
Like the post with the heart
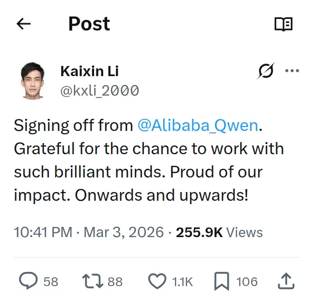[x=157, y=281]
